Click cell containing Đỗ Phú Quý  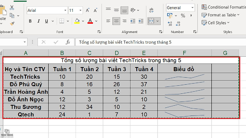(x=26, y=84)
